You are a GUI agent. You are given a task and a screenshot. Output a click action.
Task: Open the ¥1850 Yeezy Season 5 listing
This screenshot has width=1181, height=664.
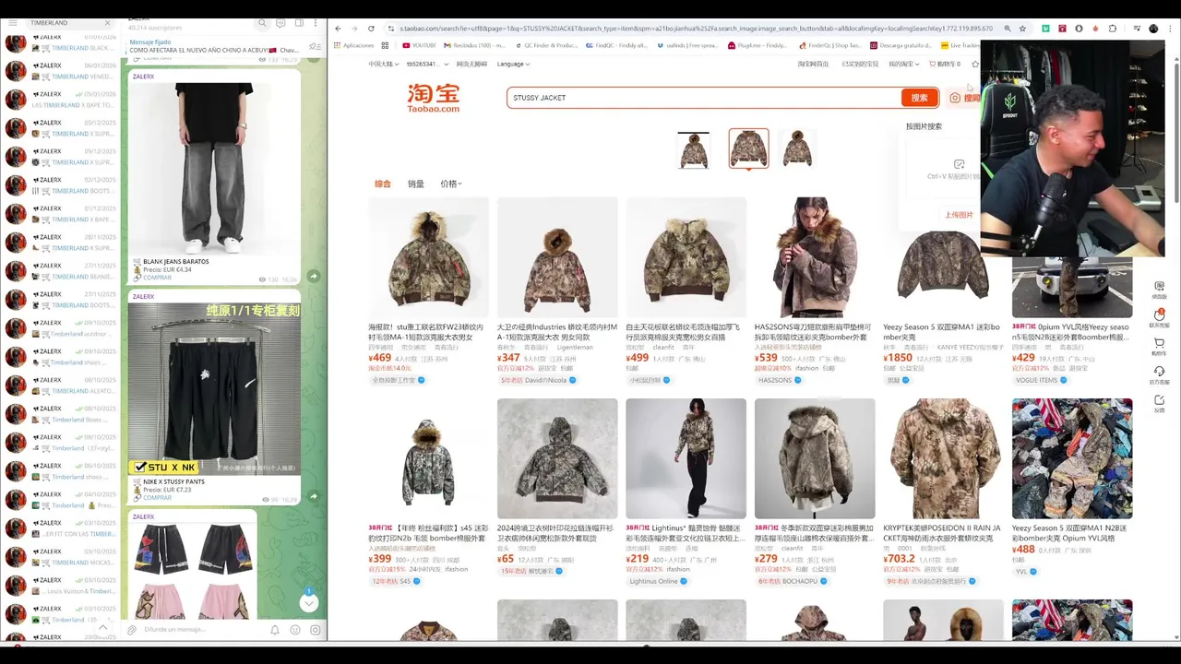pos(943,290)
